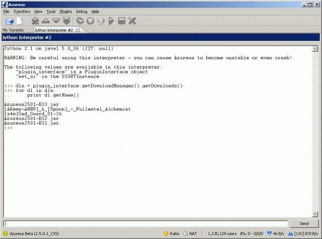
Task: Open the Tools menu
Action: (51, 12)
